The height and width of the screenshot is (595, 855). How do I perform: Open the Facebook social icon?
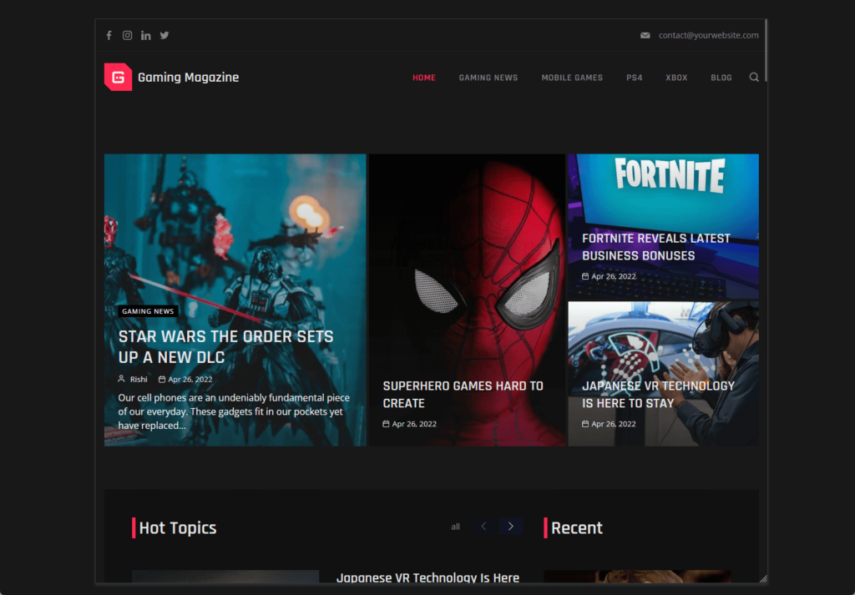[109, 35]
